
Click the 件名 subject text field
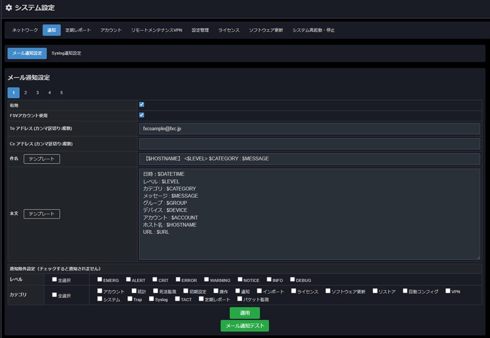coord(310,159)
